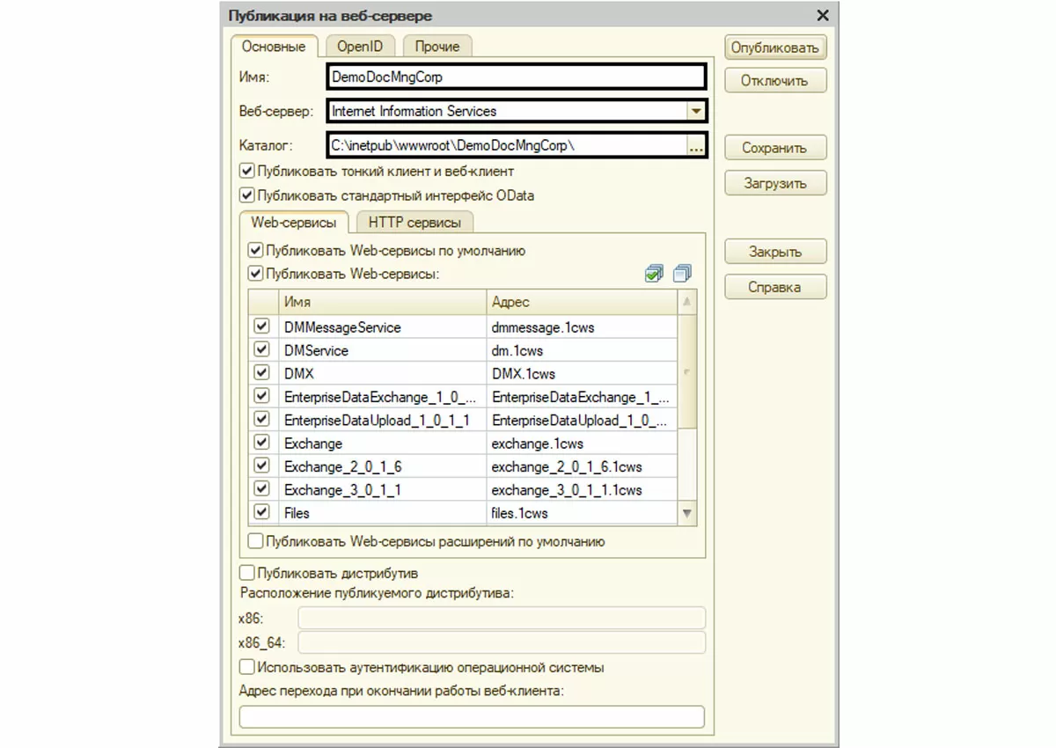The width and height of the screenshot is (1056, 748).
Task: Select 'dm.1cws' address cell
Action: [583, 350]
